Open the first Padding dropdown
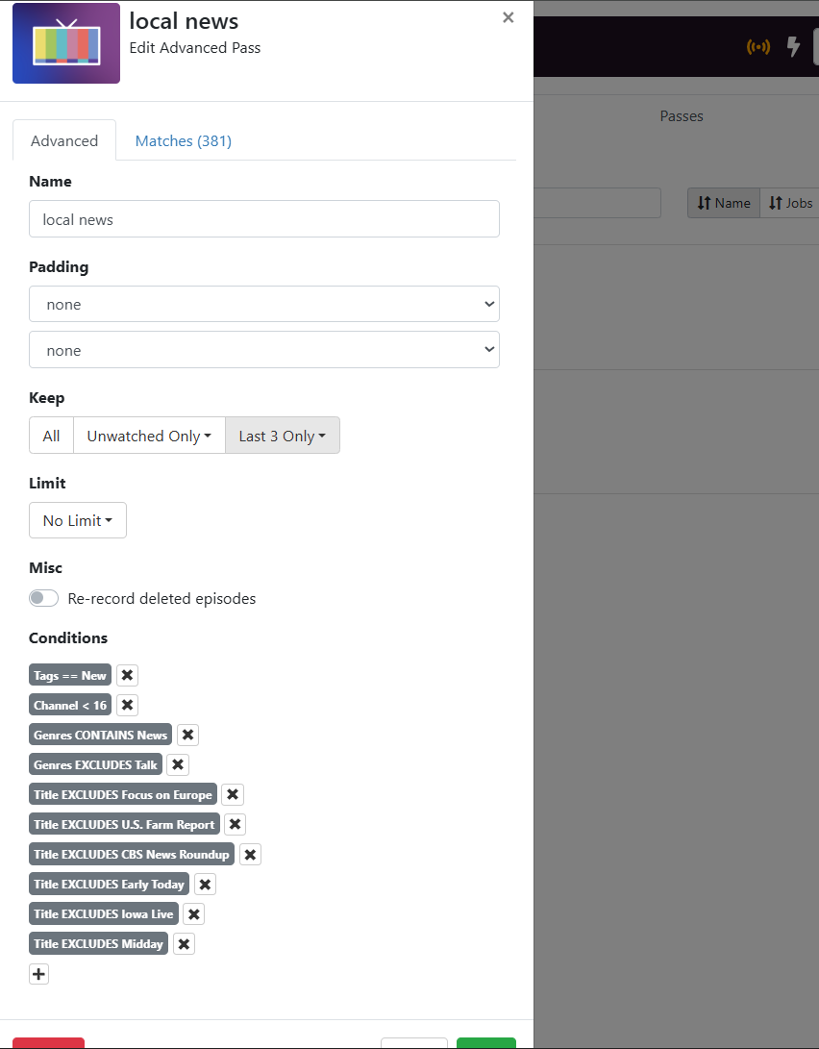 coord(264,304)
